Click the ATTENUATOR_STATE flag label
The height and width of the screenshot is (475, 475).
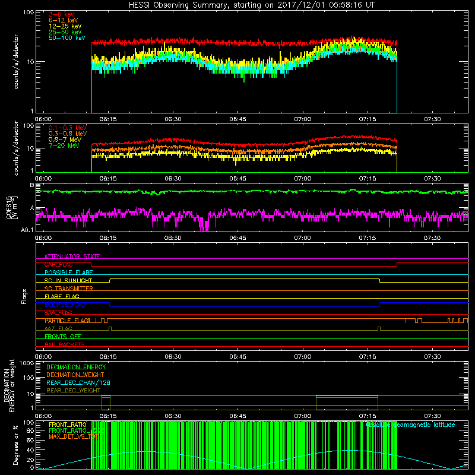click(x=72, y=256)
